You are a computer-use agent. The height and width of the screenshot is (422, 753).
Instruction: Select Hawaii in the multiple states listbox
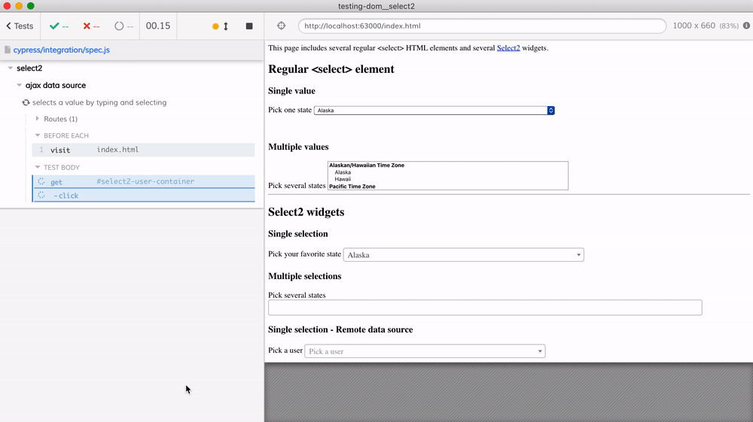pyautogui.click(x=343, y=179)
